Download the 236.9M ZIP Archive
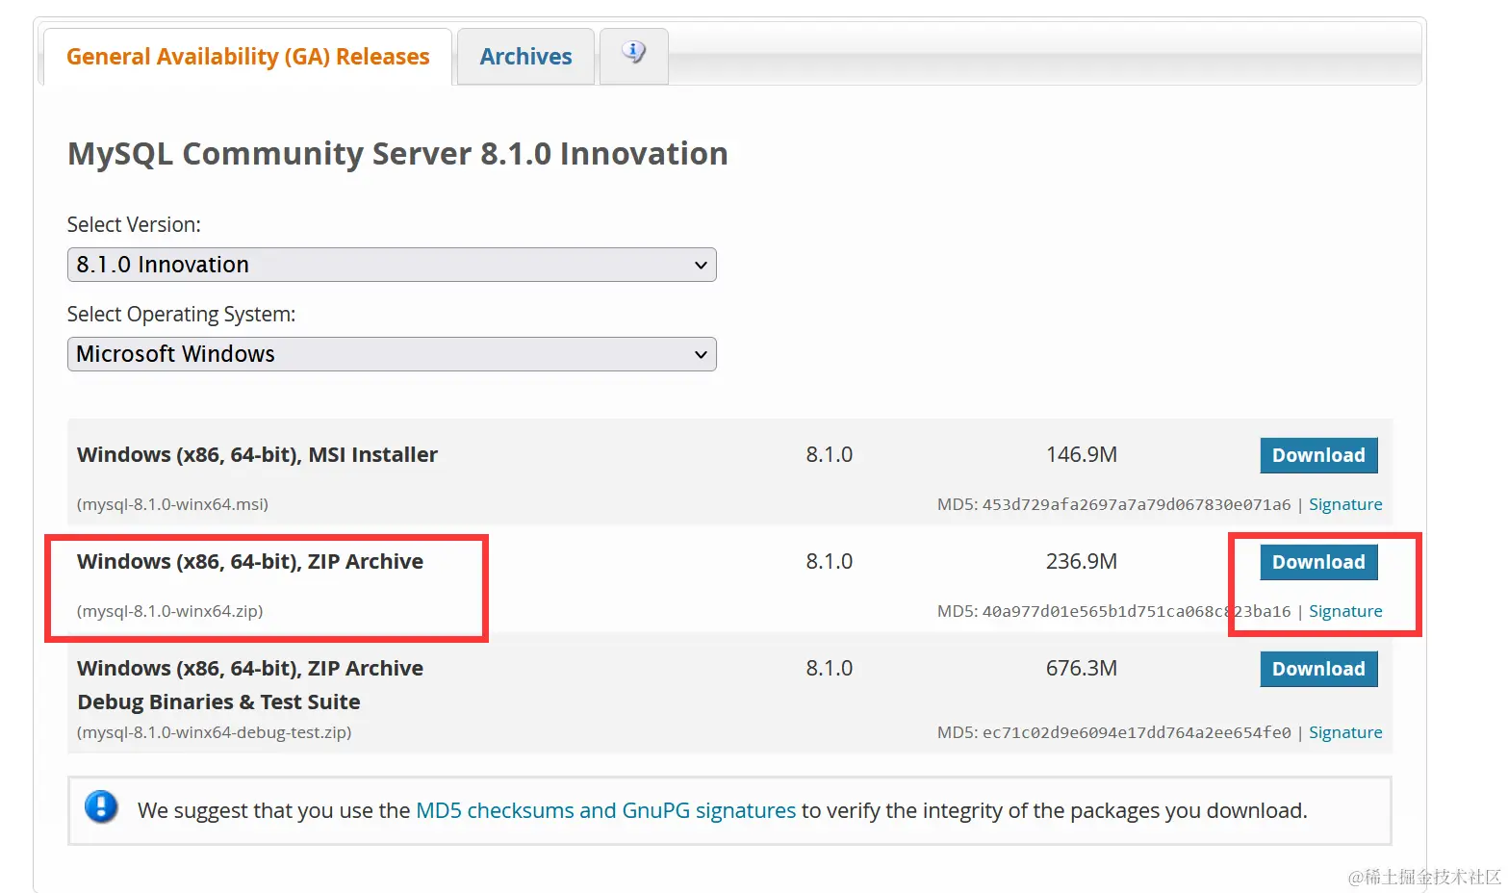Viewport: 1508px width, 893px height. click(x=1317, y=562)
